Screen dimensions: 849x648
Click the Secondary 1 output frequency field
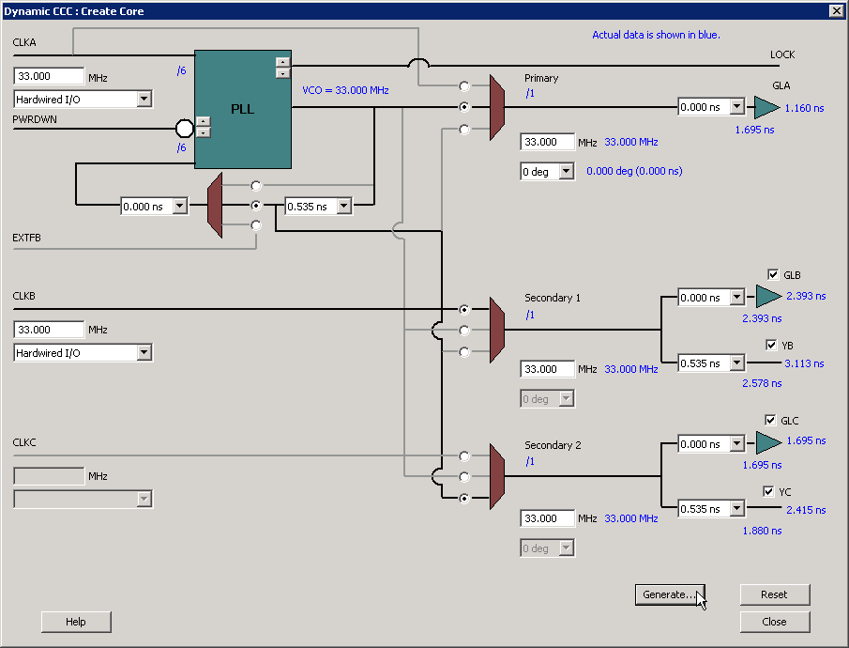(x=547, y=369)
